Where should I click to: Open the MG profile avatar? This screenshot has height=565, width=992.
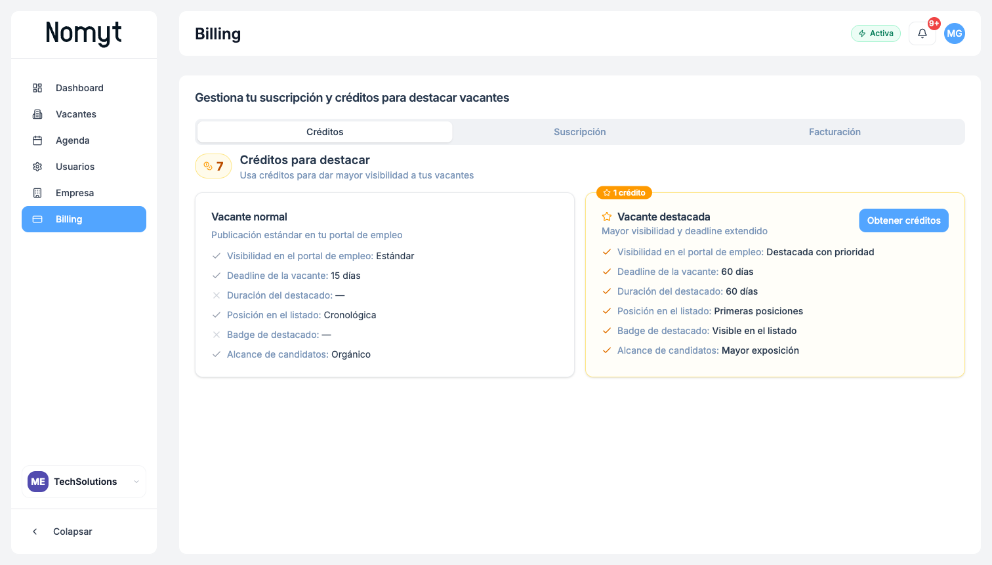[x=955, y=33]
